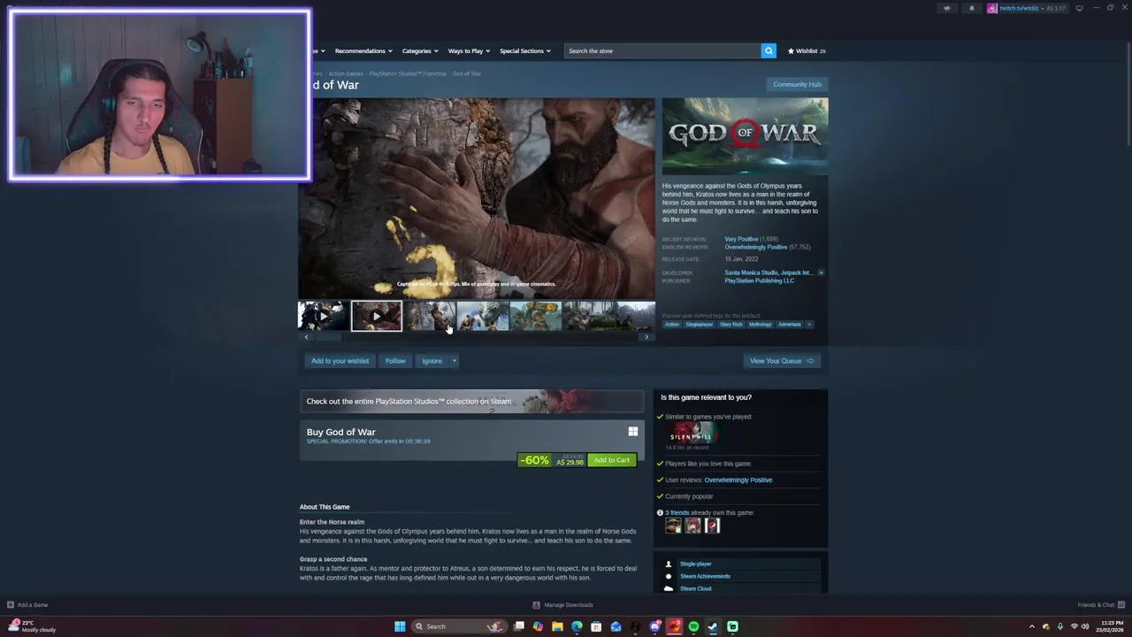The width and height of the screenshot is (1132, 637).
Task: Click the Manage Downloads icon
Action: [x=536, y=605]
